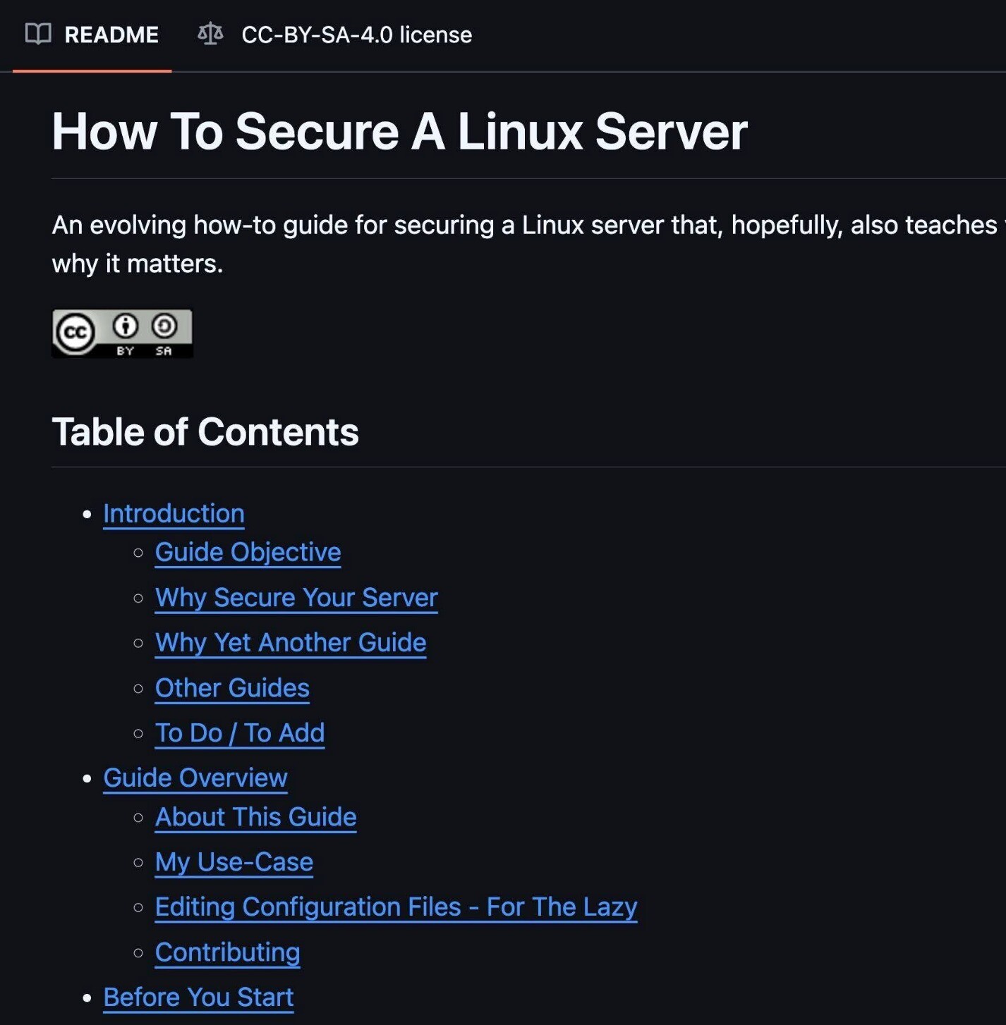The image size is (1006, 1025).
Task: Click the Table of Contents heading
Action: tap(205, 431)
